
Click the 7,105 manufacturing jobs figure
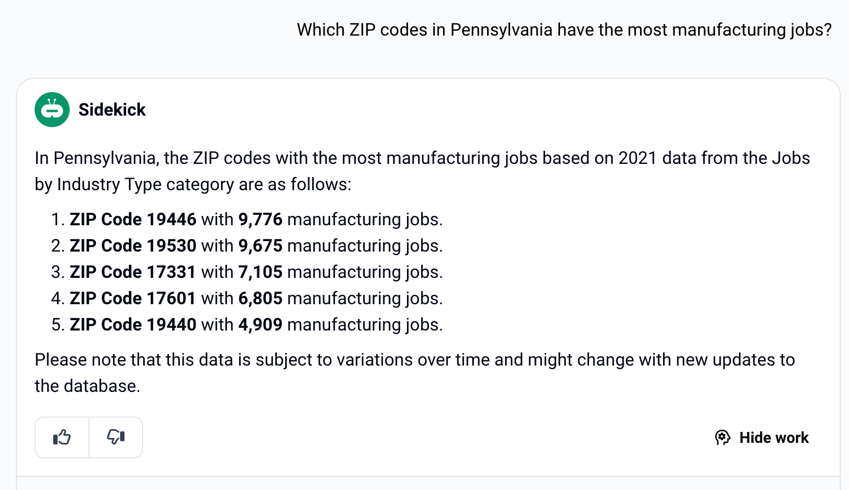(260, 272)
